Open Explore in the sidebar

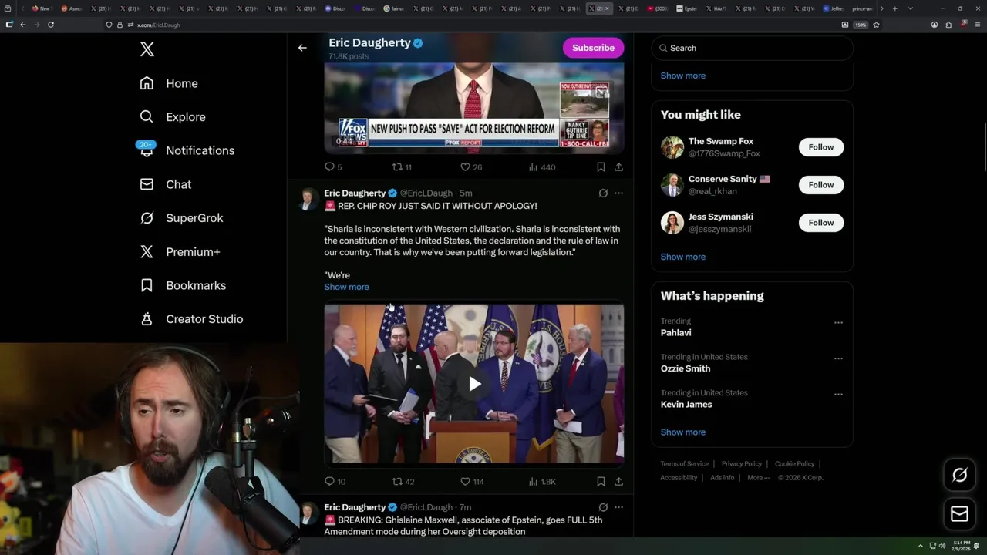173,117
